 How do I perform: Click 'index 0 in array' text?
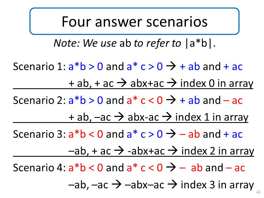click(x=217, y=83)
